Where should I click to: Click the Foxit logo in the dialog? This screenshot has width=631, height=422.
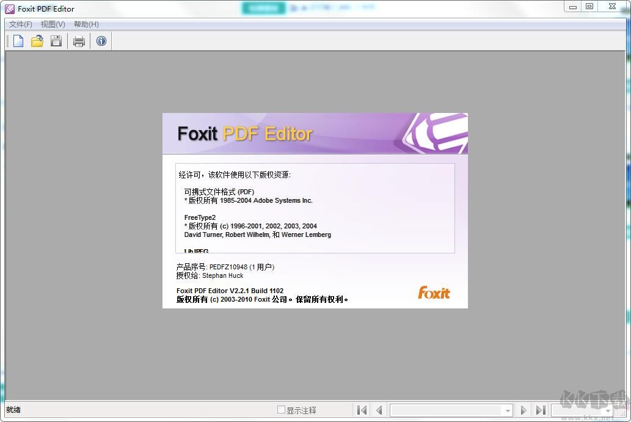tap(434, 293)
